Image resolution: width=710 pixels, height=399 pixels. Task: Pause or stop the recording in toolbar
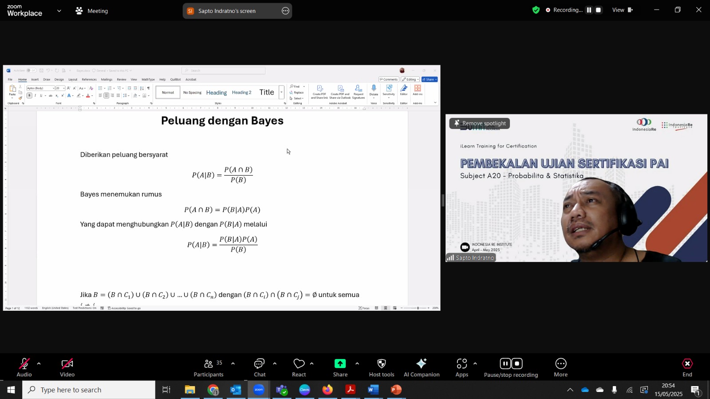click(511, 368)
